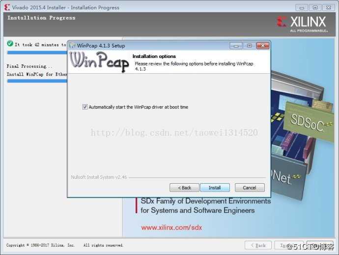The image size is (339, 255).
Task: Click 'Final Processing...' status text
Action: point(29,66)
